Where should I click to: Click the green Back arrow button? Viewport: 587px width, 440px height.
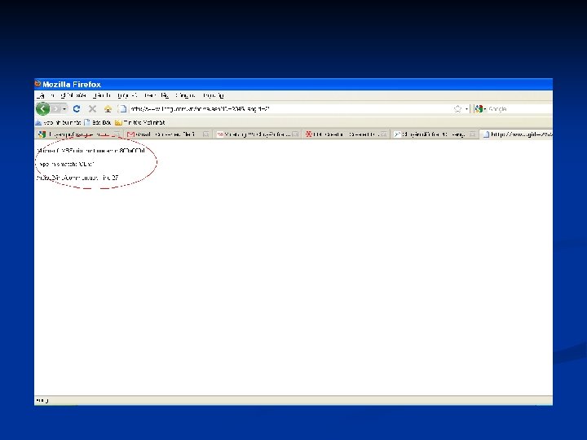(x=42, y=109)
